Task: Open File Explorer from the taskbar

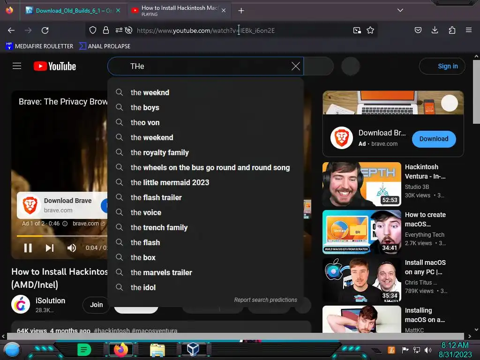Action: coord(157,350)
